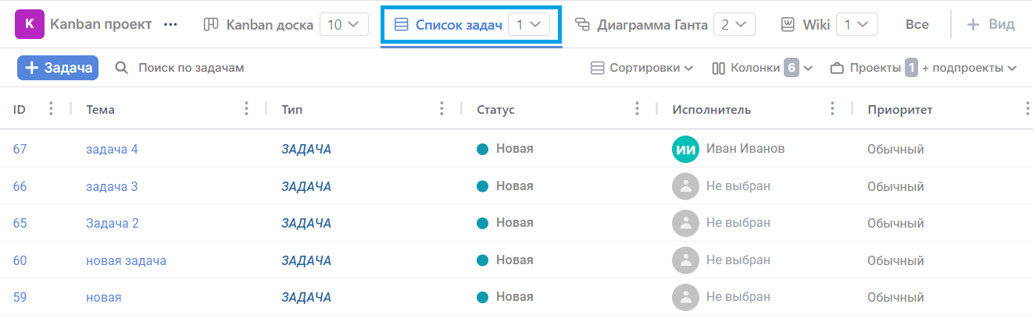
Task: Click empty assignee avatar in task 66 row
Action: (685, 186)
